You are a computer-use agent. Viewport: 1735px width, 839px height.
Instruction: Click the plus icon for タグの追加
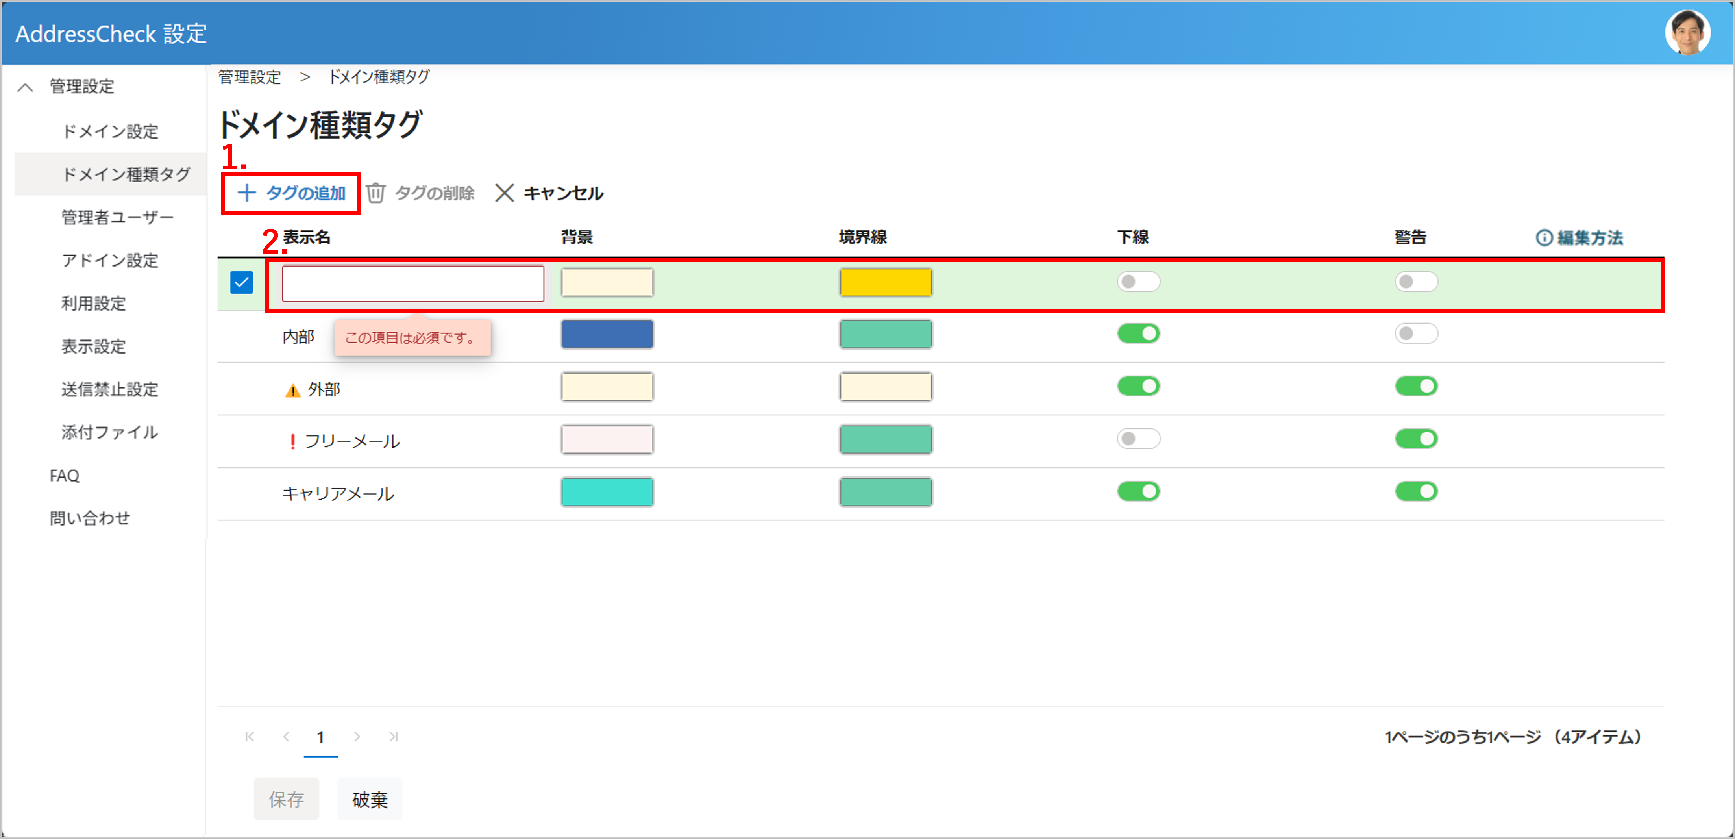click(246, 193)
